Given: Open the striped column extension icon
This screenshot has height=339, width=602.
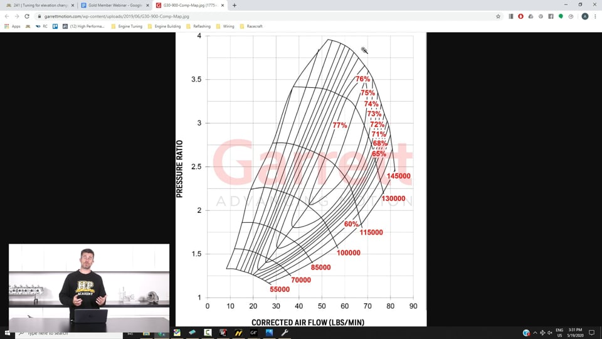Looking at the screenshot, I should click(x=510, y=16).
